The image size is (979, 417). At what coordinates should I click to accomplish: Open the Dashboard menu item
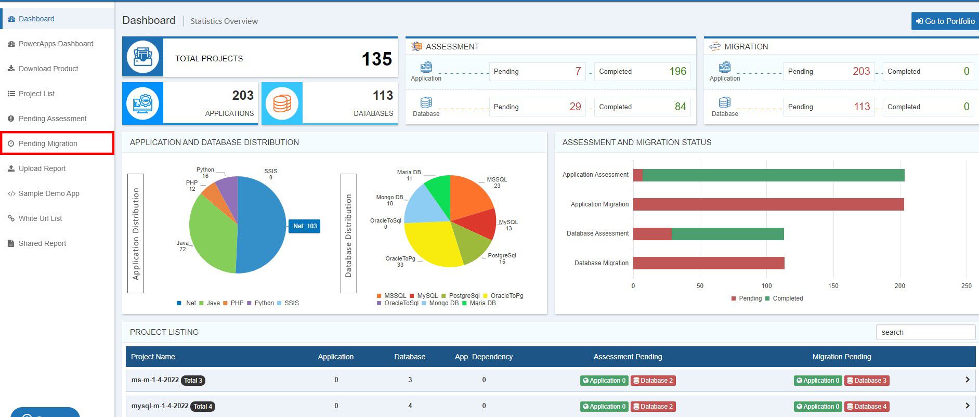[x=57, y=19]
